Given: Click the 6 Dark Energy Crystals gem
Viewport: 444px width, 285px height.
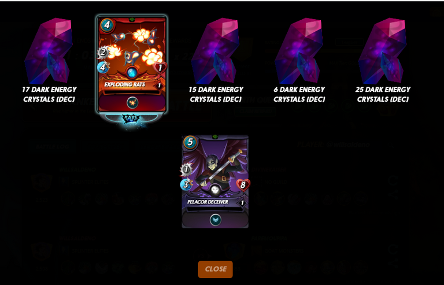Looking at the screenshot, I should click(x=299, y=51).
